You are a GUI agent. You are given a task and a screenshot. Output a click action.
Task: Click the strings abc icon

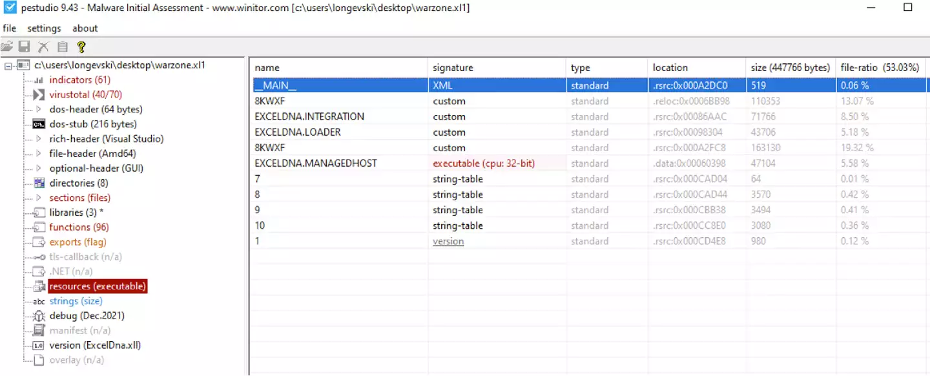click(x=39, y=301)
